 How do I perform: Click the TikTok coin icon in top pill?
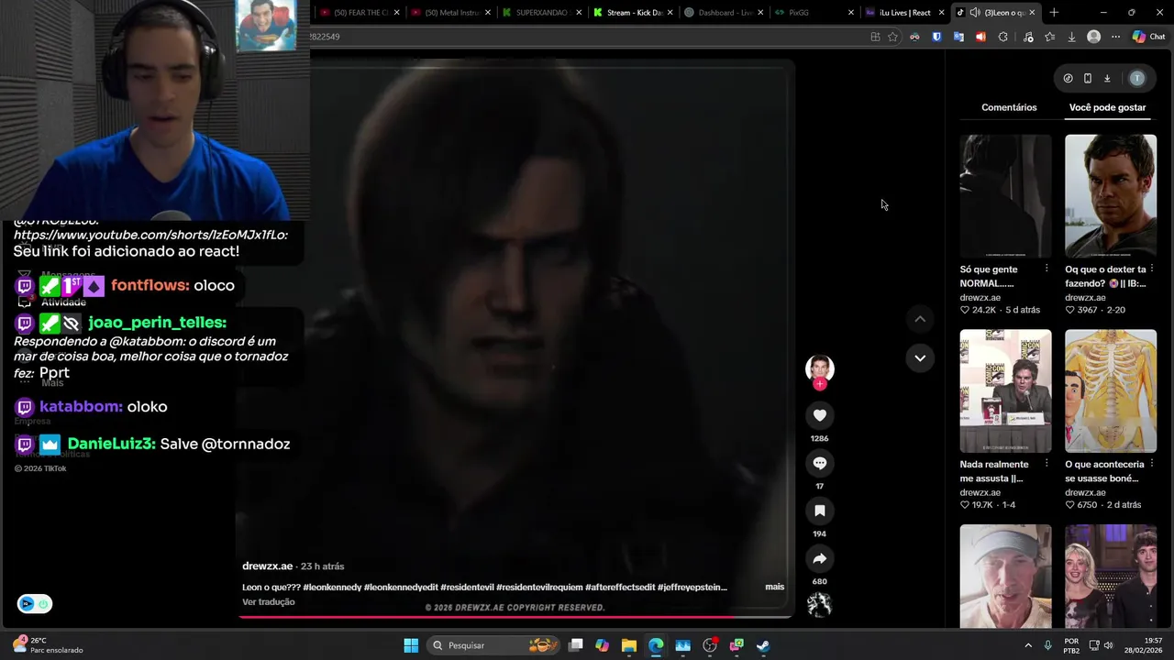click(1068, 79)
